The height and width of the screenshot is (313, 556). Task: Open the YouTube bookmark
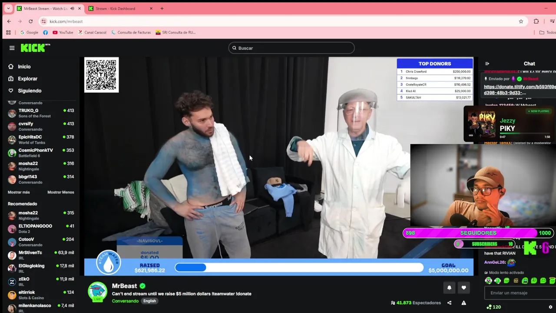click(63, 32)
